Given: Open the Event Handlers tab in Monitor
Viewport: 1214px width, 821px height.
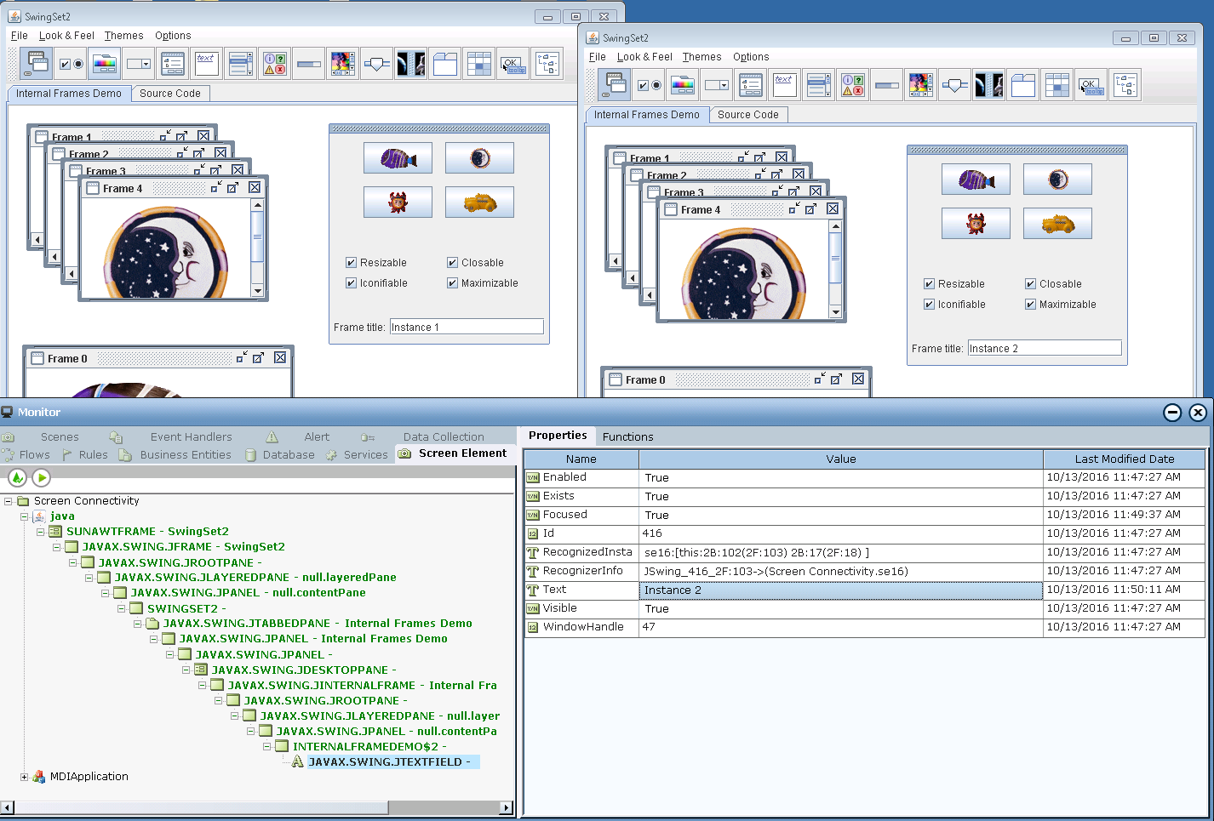Looking at the screenshot, I should click(191, 436).
